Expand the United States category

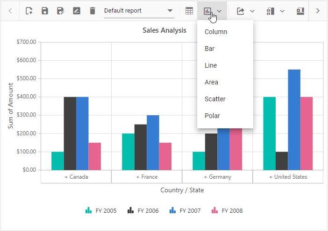(x=288, y=177)
